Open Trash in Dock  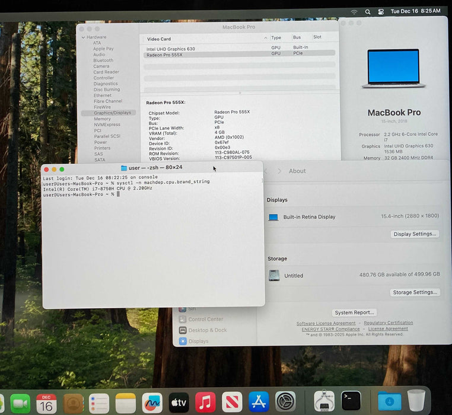[x=416, y=400]
